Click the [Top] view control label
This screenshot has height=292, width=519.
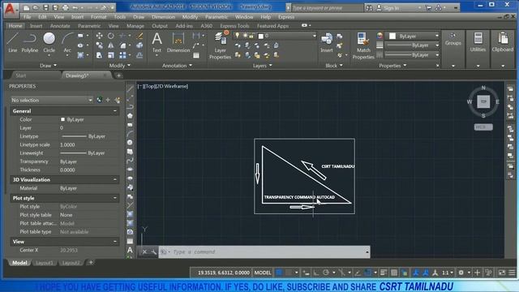coord(149,86)
